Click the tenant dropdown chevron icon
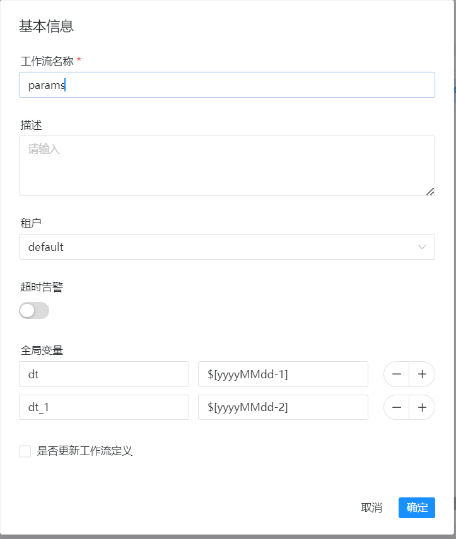The width and height of the screenshot is (456, 539). [x=423, y=246]
